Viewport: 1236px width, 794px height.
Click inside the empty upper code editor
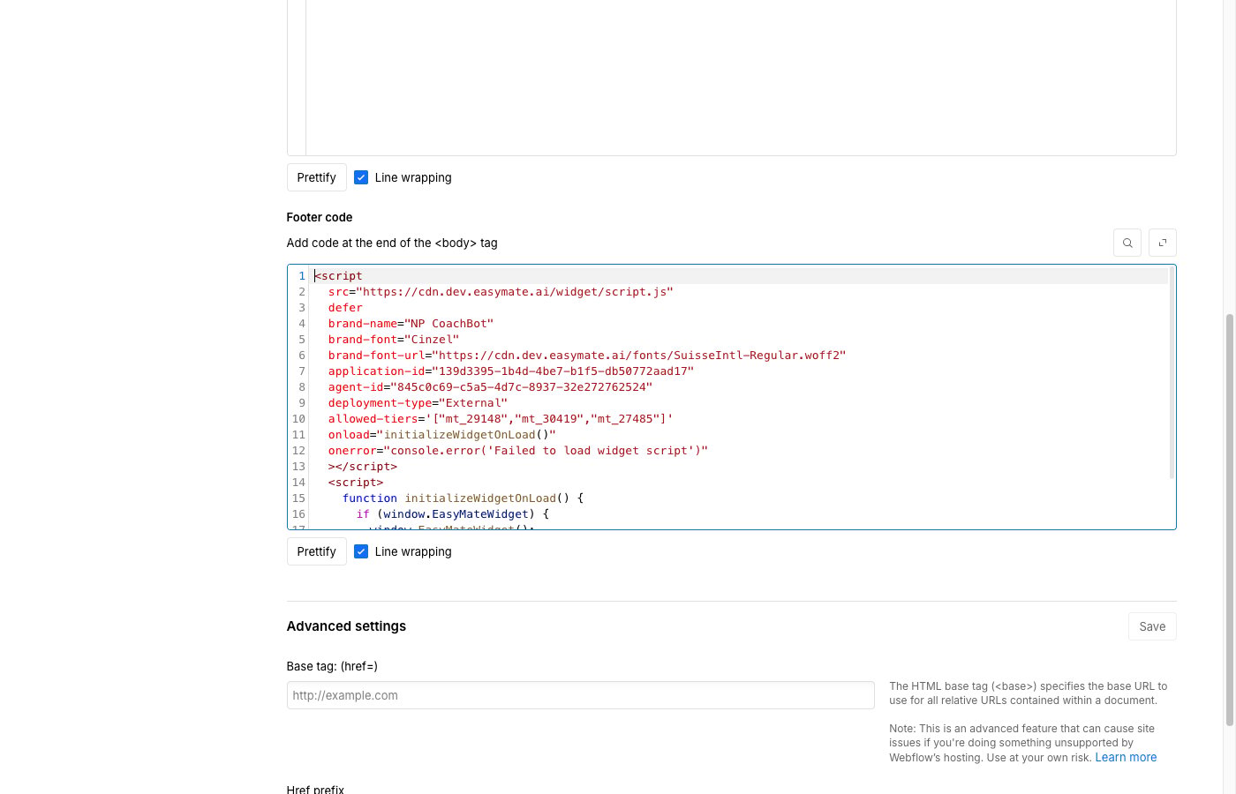[x=740, y=78]
